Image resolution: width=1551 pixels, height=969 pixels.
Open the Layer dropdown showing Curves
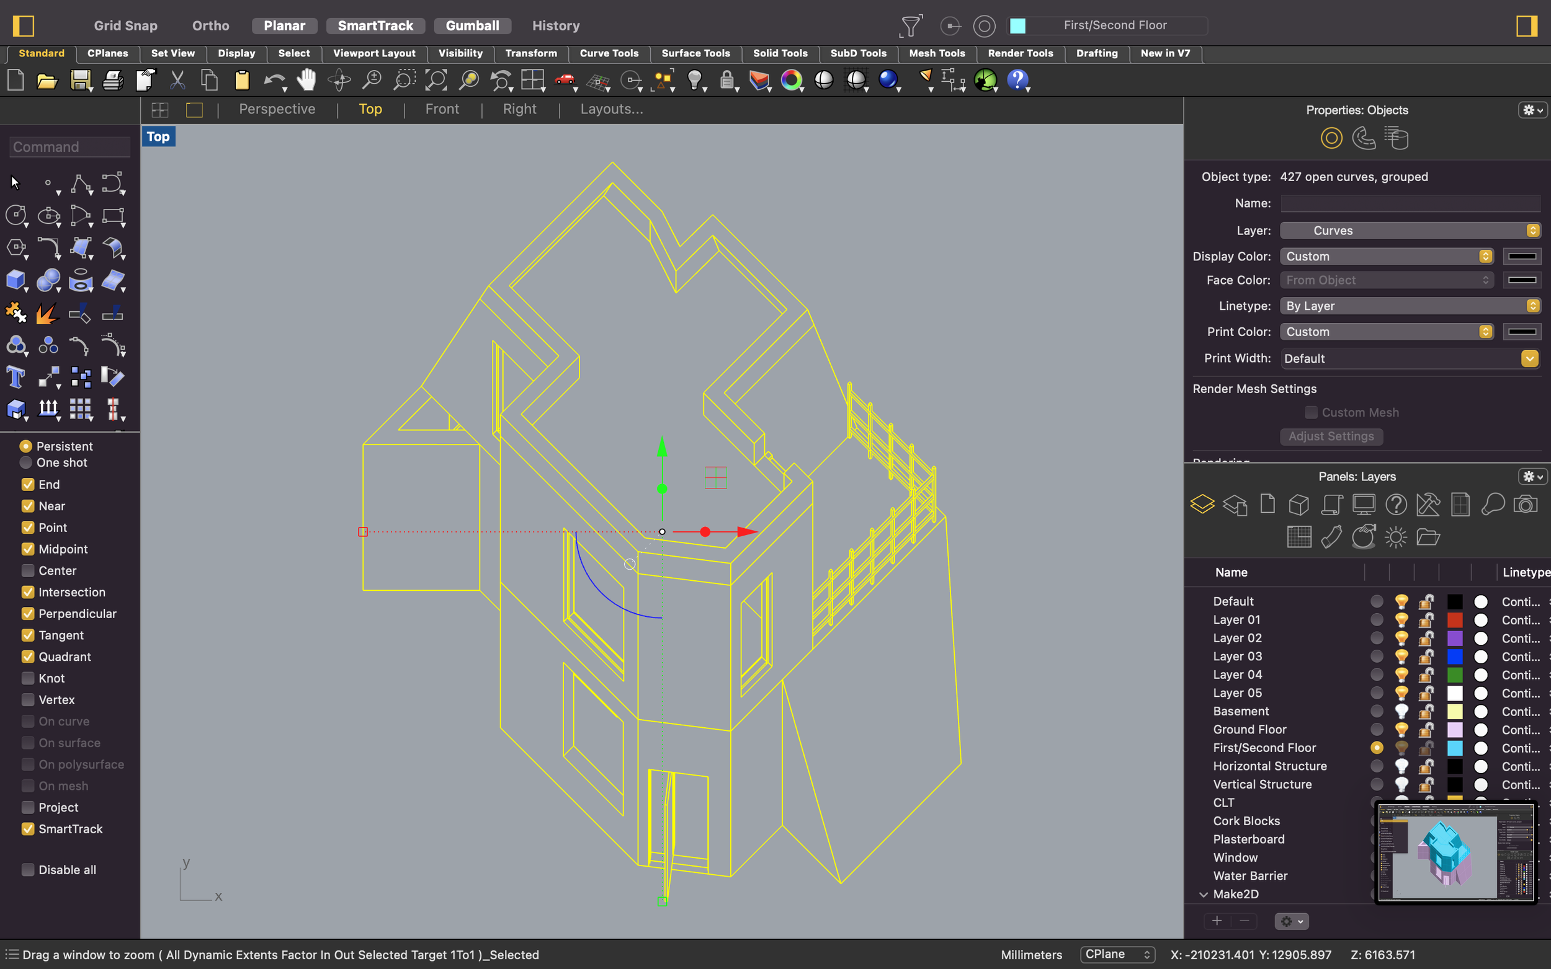coord(1410,231)
